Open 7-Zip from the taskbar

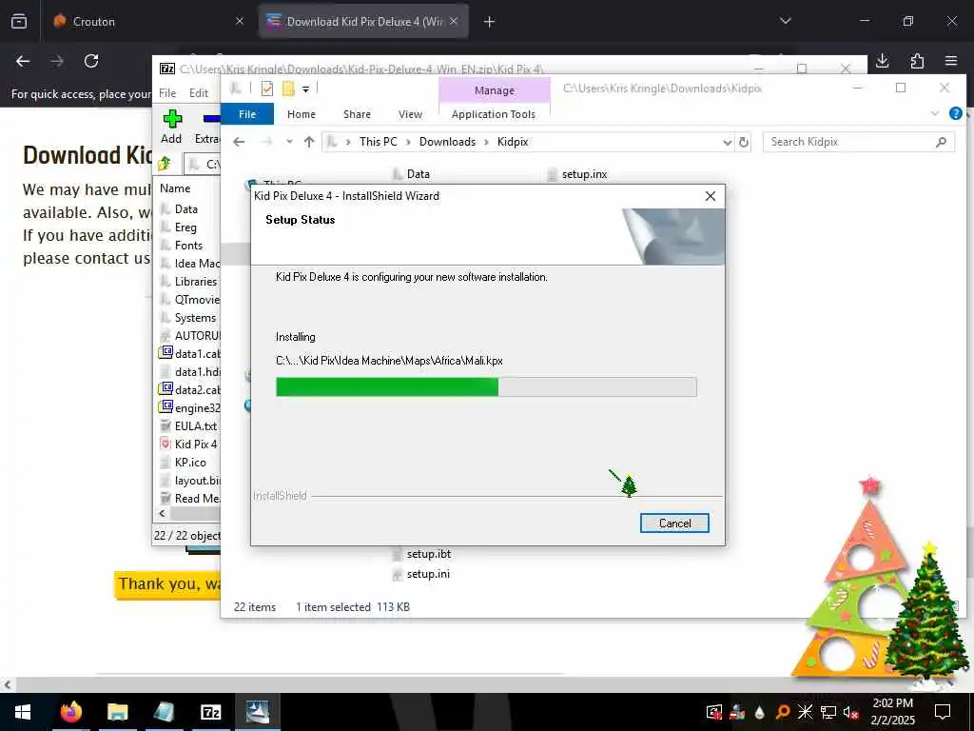click(210, 712)
